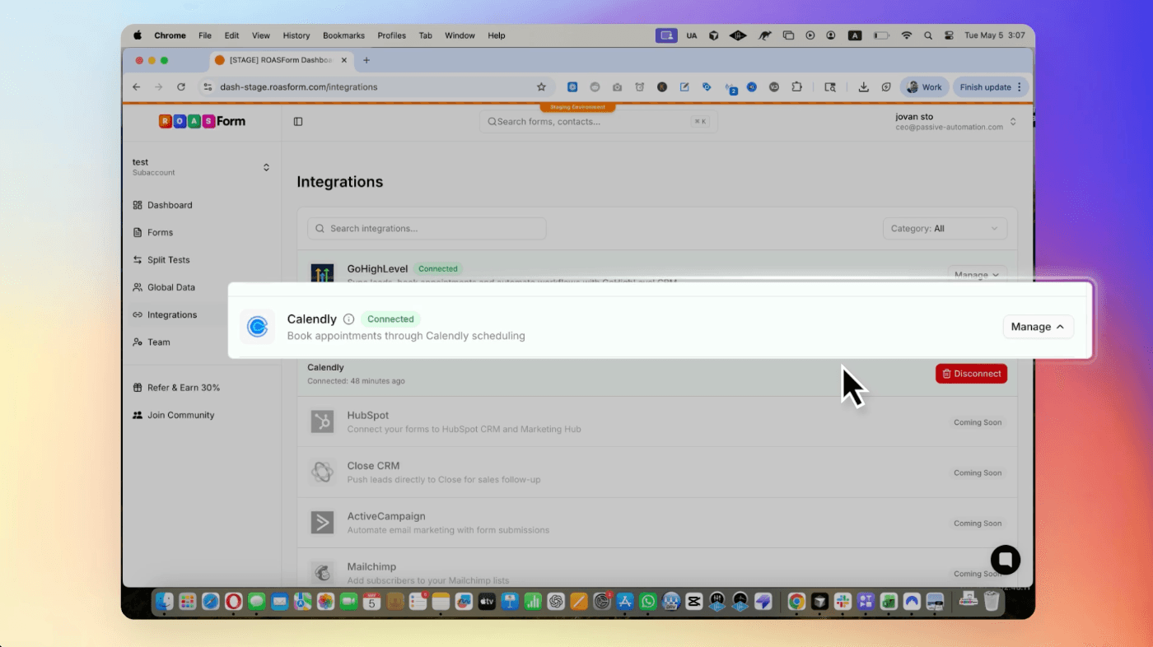Click the GoHighLevel logo icon
Viewport: 1153px width, 647px height.
point(322,274)
